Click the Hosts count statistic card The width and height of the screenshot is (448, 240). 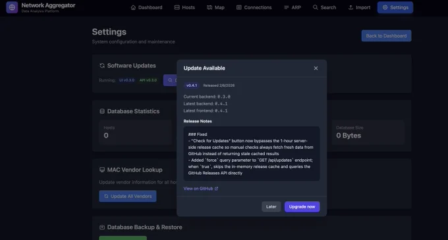tap(136, 132)
